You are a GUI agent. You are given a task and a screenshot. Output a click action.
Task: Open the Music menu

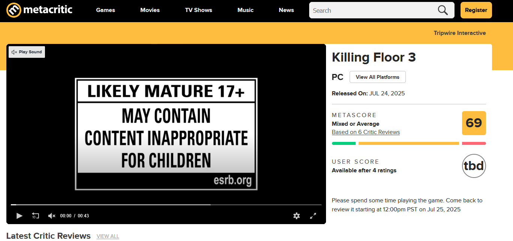click(x=245, y=10)
